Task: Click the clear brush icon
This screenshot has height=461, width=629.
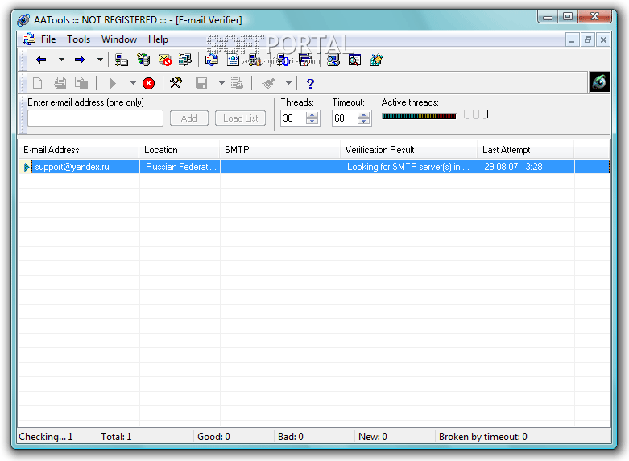Action: (x=268, y=83)
